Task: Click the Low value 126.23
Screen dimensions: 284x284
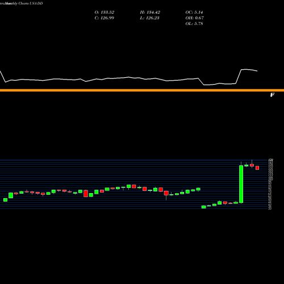Action: pyautogui.click(x=149, y=18)
